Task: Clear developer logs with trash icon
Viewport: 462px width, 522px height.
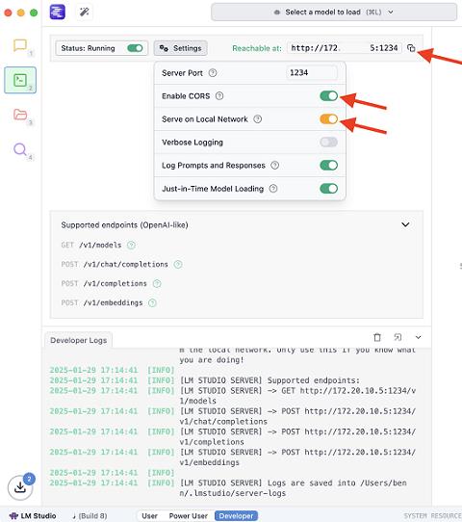Action: click(377, 337)
